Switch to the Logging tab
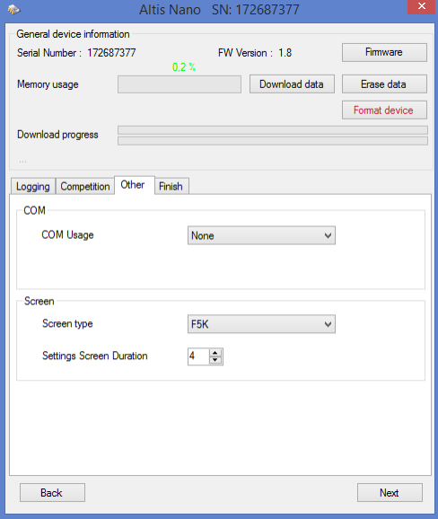 click(33, 187)
